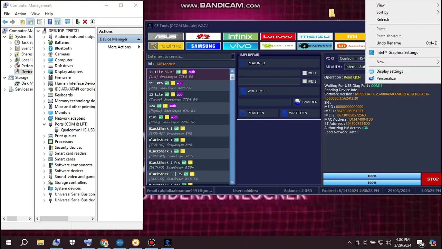Click the upper 100% progress bar
This screenshot has height=249, width=442.
(x=372, y=176)
